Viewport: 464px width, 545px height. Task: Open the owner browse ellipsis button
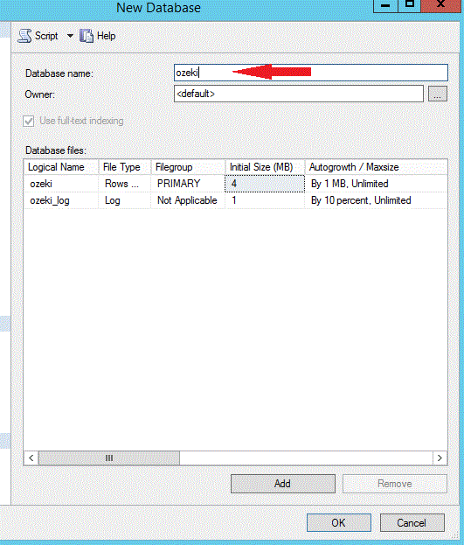[437, 94]
